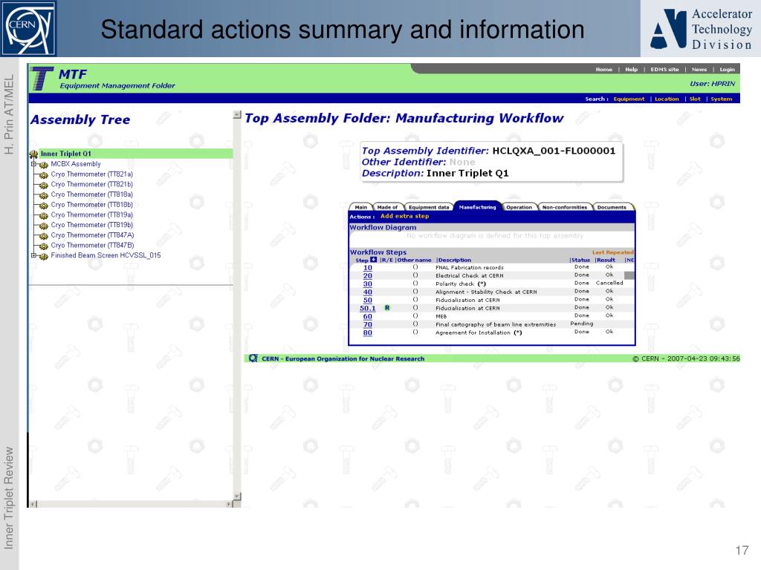Click the Accelerator Technology Division logo
The height and width of the screenshot is (570, 761).
(x=701, y=29)
